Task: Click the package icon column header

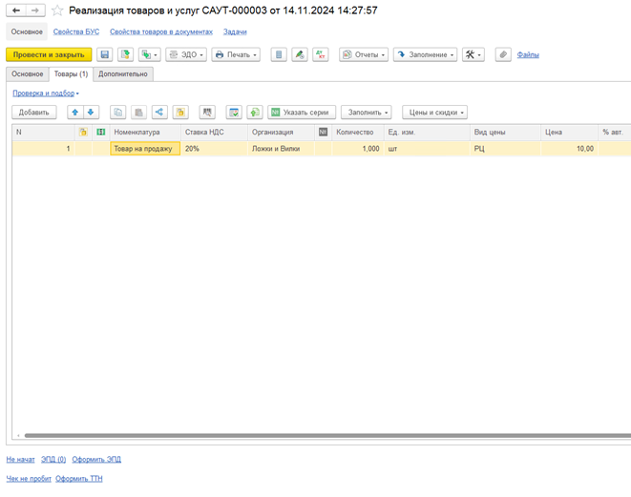Action: (83, 132)
